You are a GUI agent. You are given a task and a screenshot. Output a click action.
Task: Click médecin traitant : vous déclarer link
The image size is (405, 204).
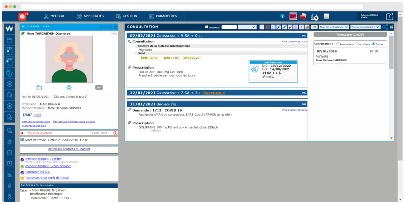48,166
